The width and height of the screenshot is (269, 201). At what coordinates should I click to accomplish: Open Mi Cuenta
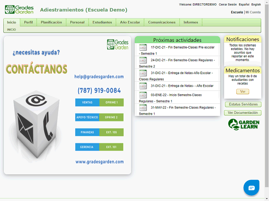pyautogui.click(x=253, y=12)
